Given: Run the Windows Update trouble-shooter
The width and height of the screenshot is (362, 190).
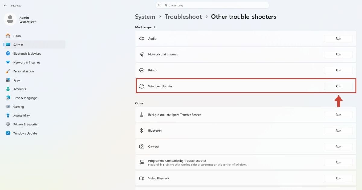Looking at the screenshot, I should pyautogui.click(x=338, y=86).
